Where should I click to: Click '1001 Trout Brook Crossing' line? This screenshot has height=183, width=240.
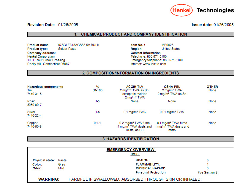(46, 60)
